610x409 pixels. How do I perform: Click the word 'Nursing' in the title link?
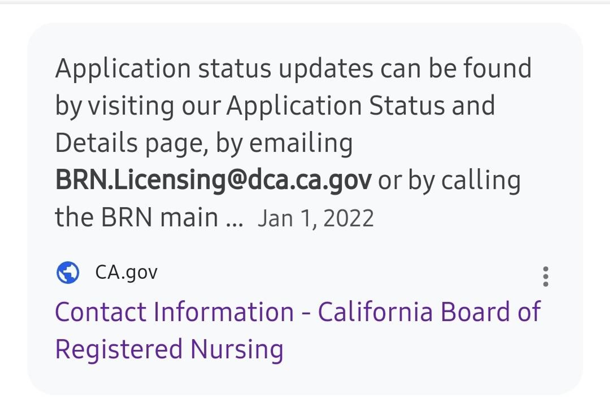(x=237, y=349)
